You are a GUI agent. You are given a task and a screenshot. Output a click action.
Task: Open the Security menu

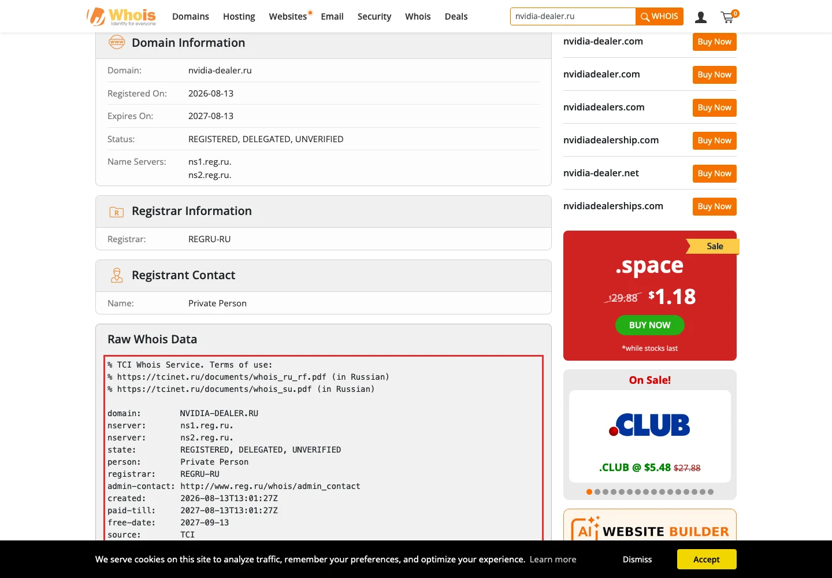pyautogui.click(x=374, y=17)
